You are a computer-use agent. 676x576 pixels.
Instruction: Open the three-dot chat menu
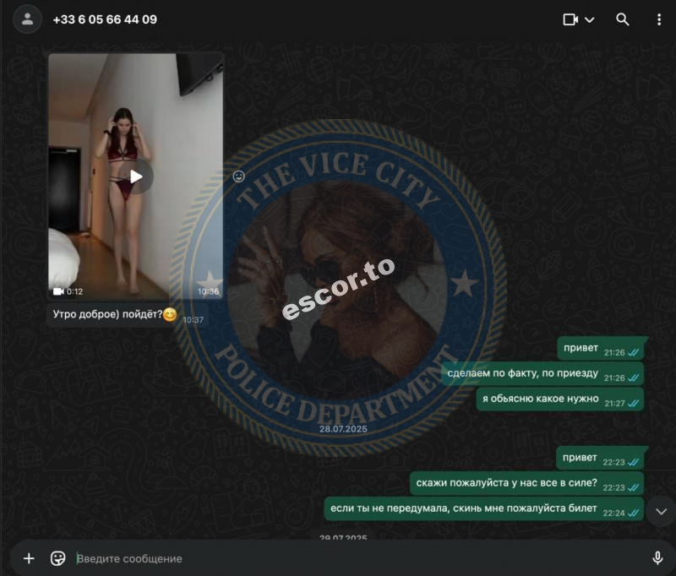[659, 19]
